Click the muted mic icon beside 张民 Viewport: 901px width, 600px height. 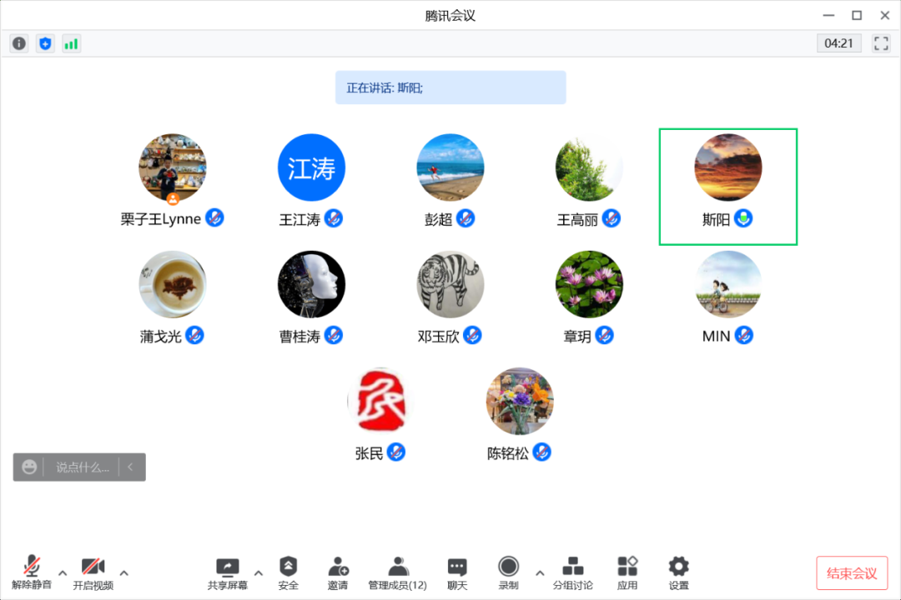tap(396, 452)
